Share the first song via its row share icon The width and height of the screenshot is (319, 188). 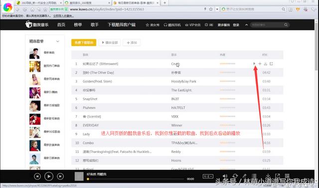click(x=271, y=63)
